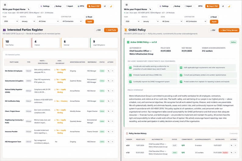Click Import in Interested Parties window

point(69,6)
